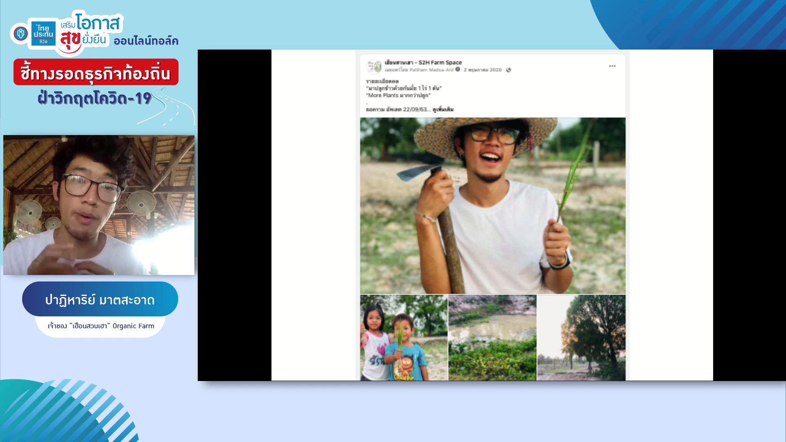The width and height of the screenshot is (786, 442).
Task: Click the public globe privacy icon
Action: [x=508, y=70]
